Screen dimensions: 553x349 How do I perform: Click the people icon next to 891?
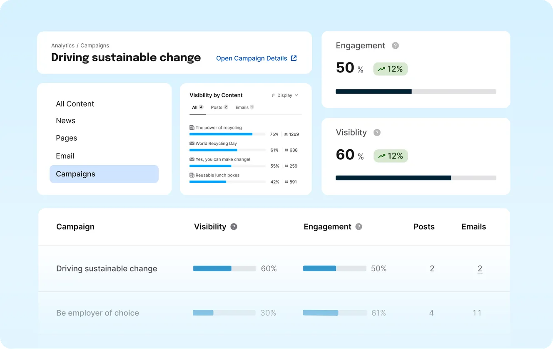(286, 182)
